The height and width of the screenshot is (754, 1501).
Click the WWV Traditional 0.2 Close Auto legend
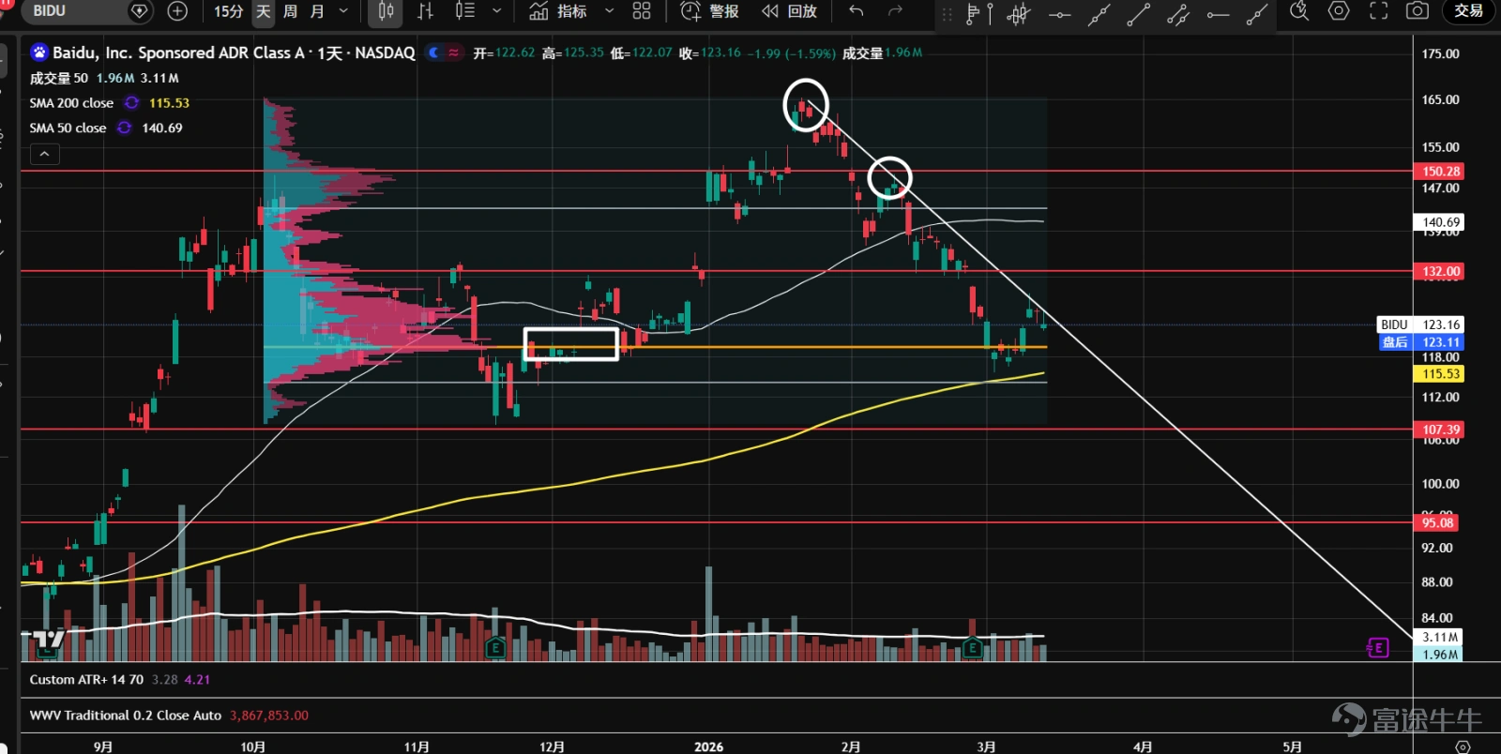pyautogui.click(x=126, y=715)
